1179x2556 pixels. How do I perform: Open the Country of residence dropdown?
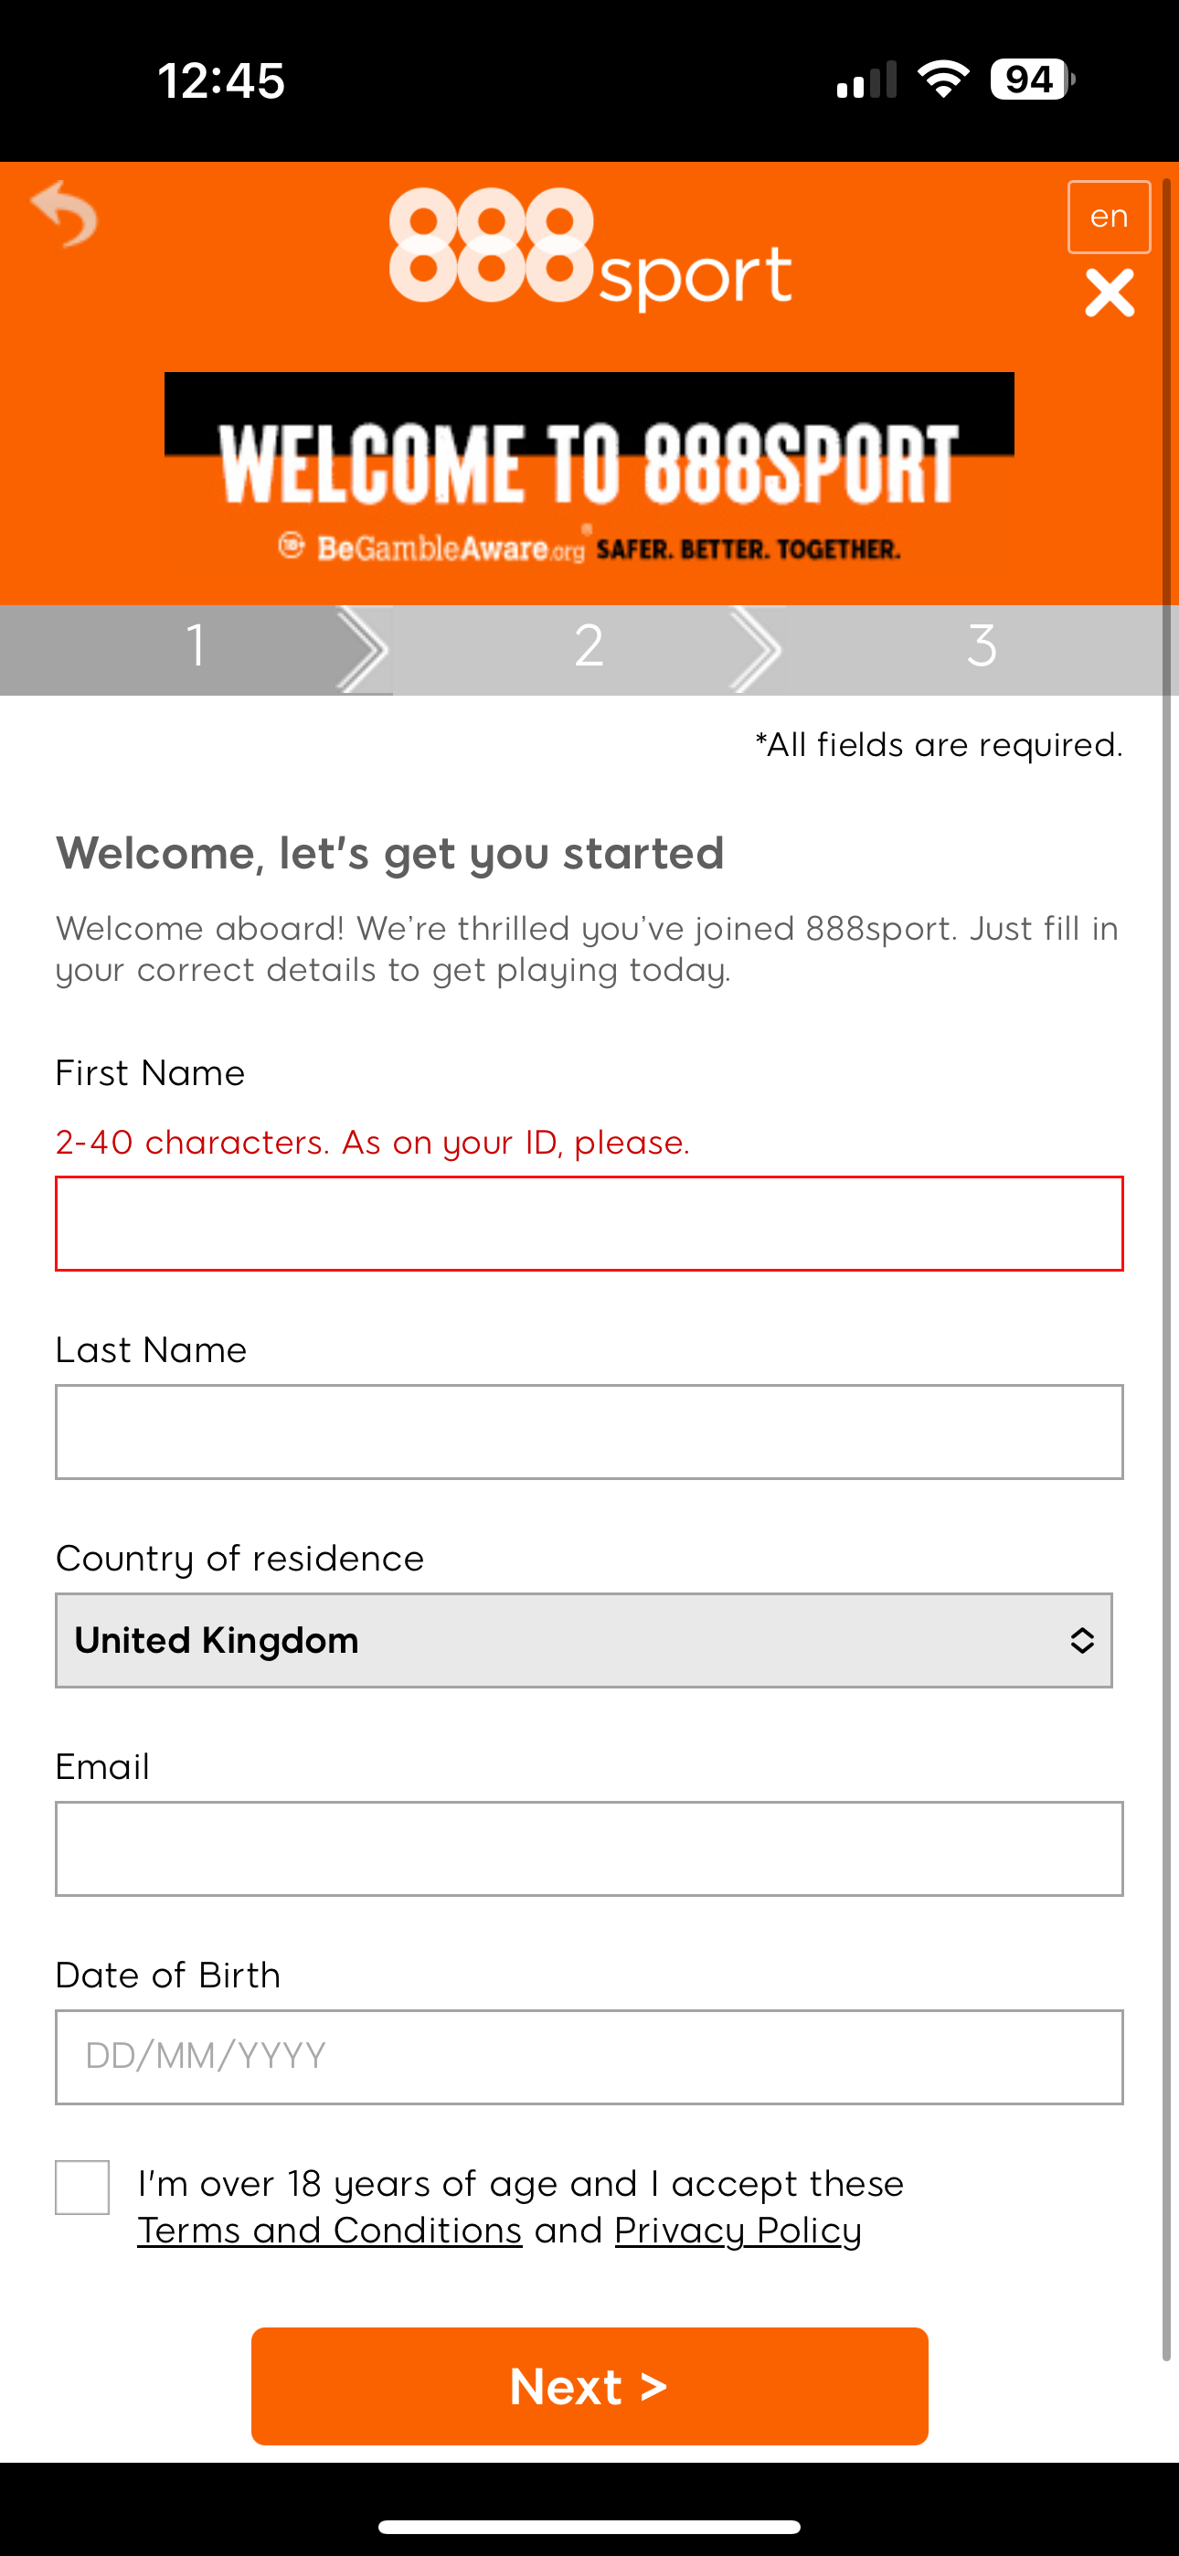(583, 1640)
